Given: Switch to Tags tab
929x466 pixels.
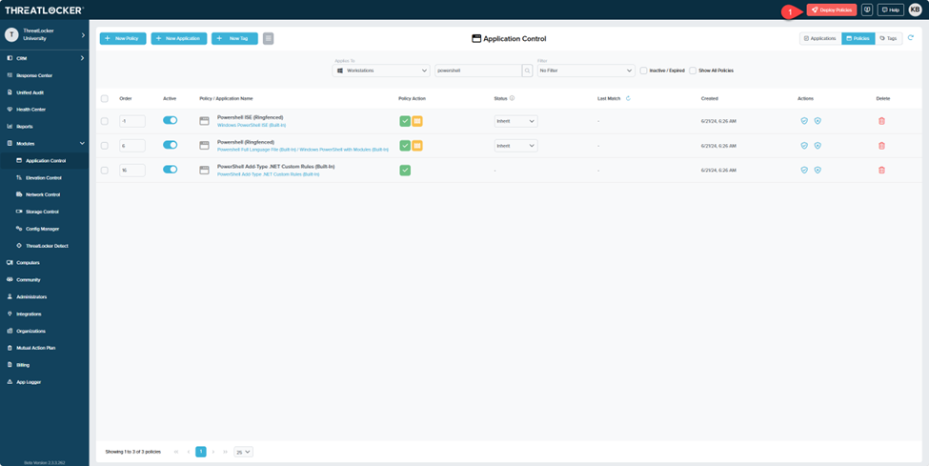Looking at the screenshot, I should tap(889, 38).
